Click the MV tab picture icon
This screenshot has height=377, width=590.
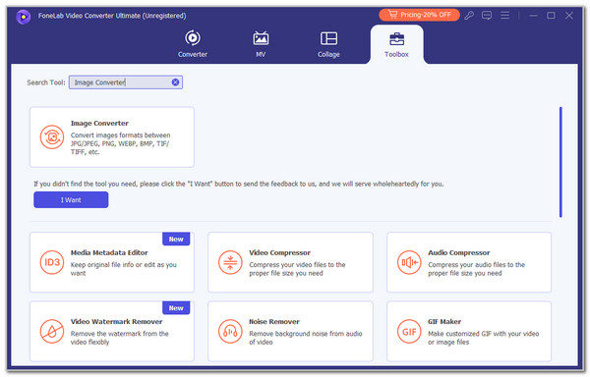click(x=261, y=38)
